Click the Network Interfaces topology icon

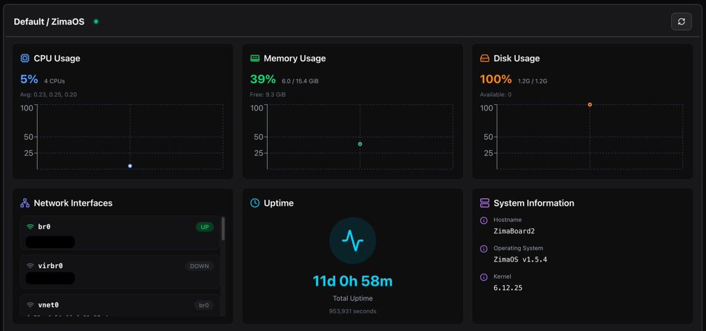point(25,203)
